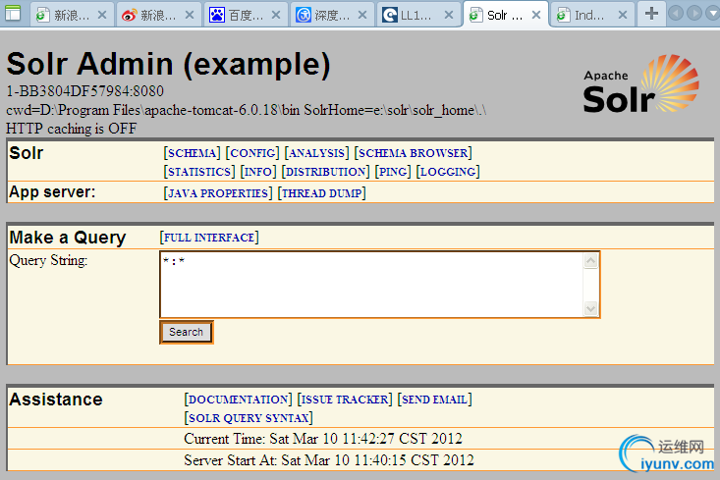Click the cwd SolrHome path text
Viewport: 720px width, 480px height.
click(247, 110)
